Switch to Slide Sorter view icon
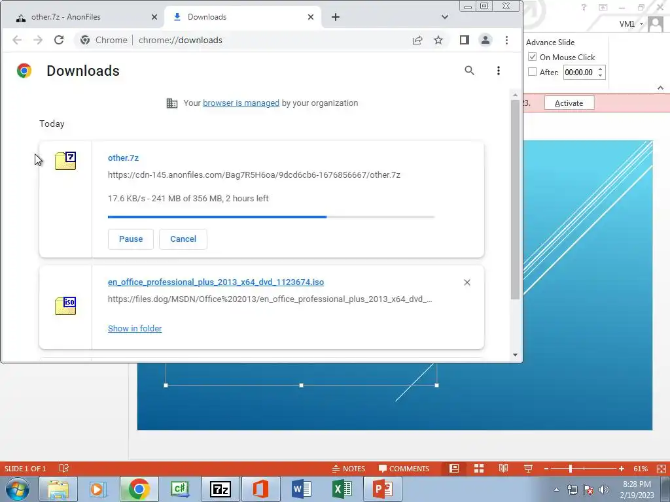This screenshot has width=670, height=502. coord(479,469)
